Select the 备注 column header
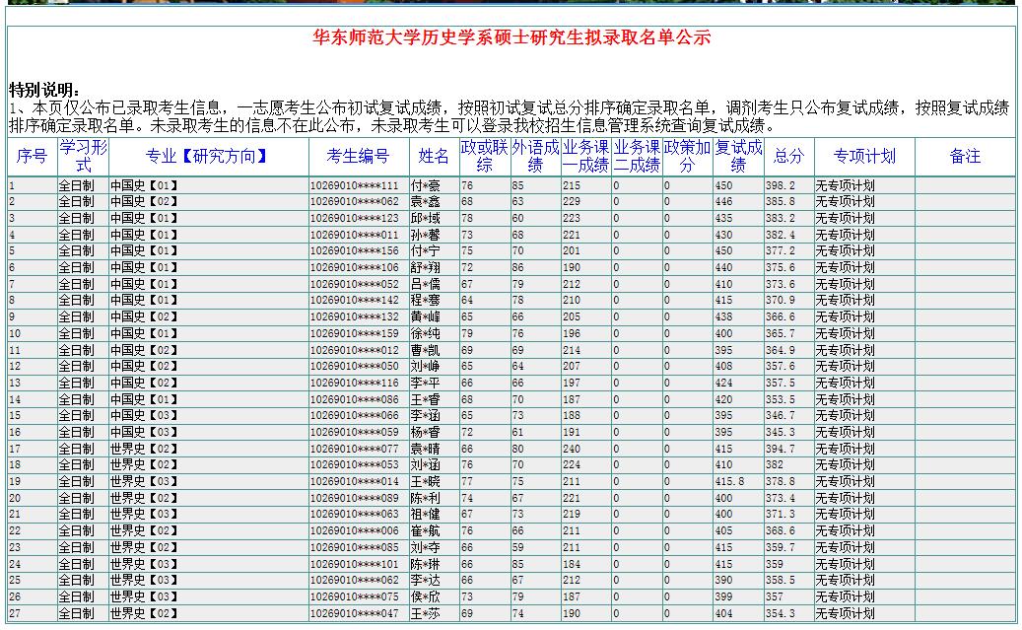Viewport: 1022px width, 630px height. pos(965,157)
